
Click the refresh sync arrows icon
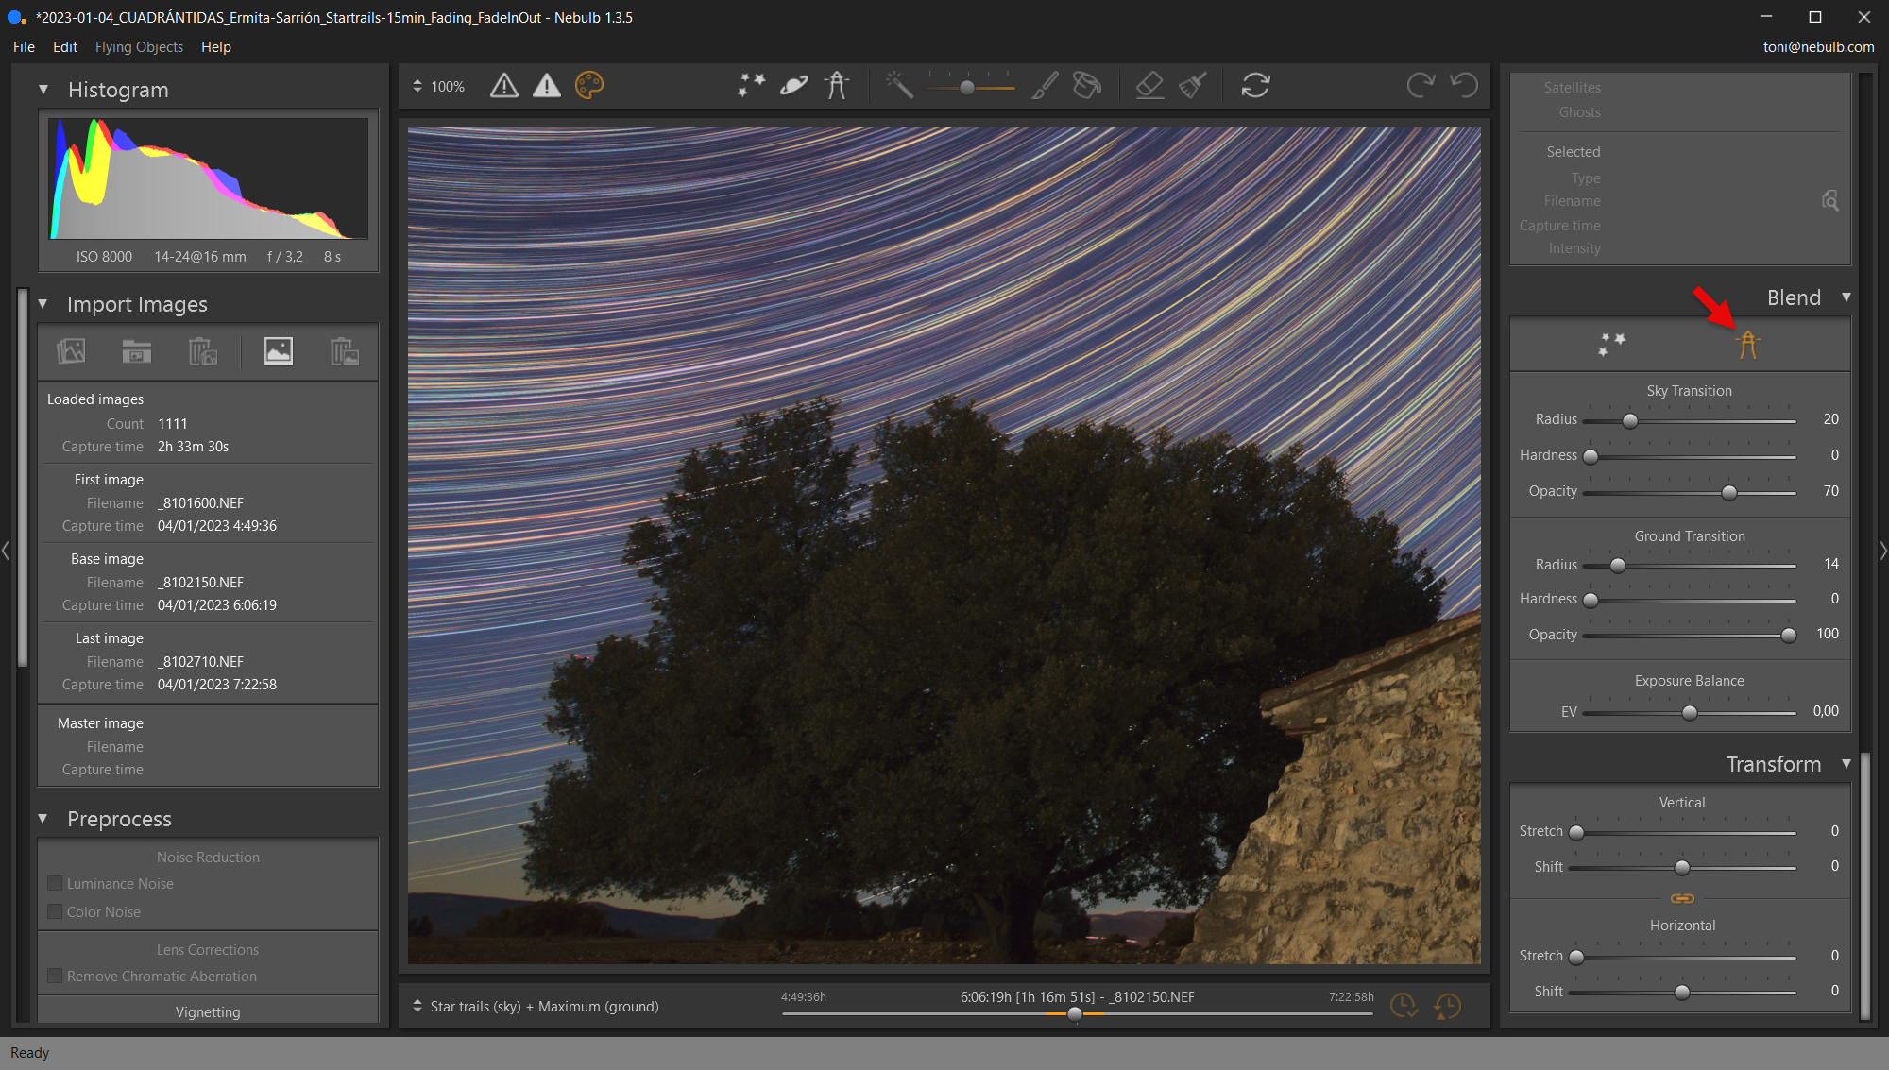[1255, 86]
